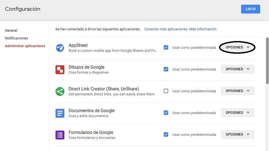The height and width of the screenshot is (151, 269).
Task: Click 'Crea y edita documentos' description
Action: pyautogui.click(x=88, y=116)
